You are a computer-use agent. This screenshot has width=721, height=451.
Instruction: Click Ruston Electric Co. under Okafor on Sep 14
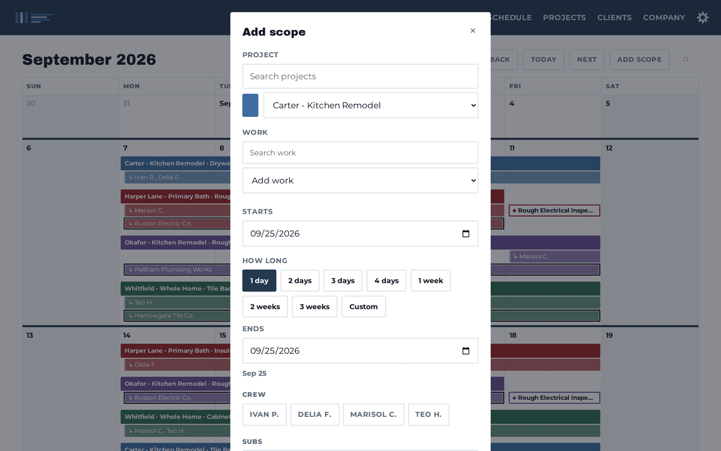coord(177,398)
